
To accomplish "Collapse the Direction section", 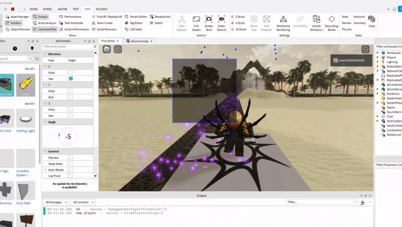I will click(45, 54).
